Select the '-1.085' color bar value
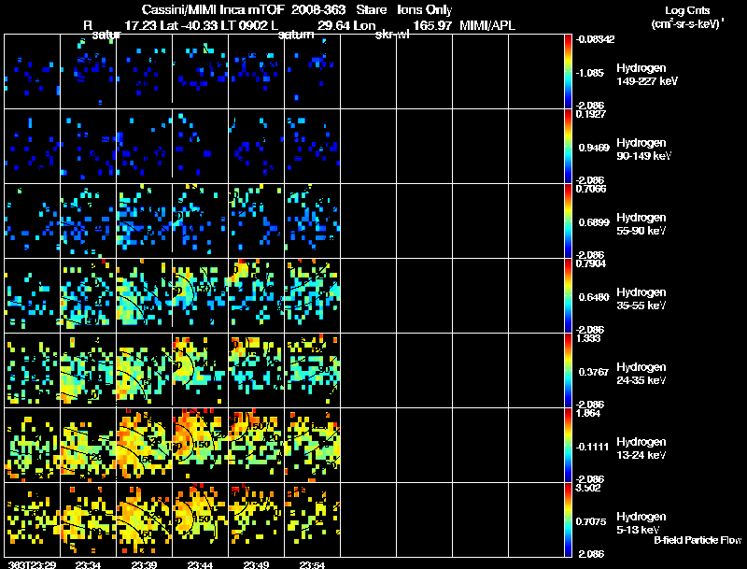The width and height of the screenshot is (747, 569). [x=589, y=73]
